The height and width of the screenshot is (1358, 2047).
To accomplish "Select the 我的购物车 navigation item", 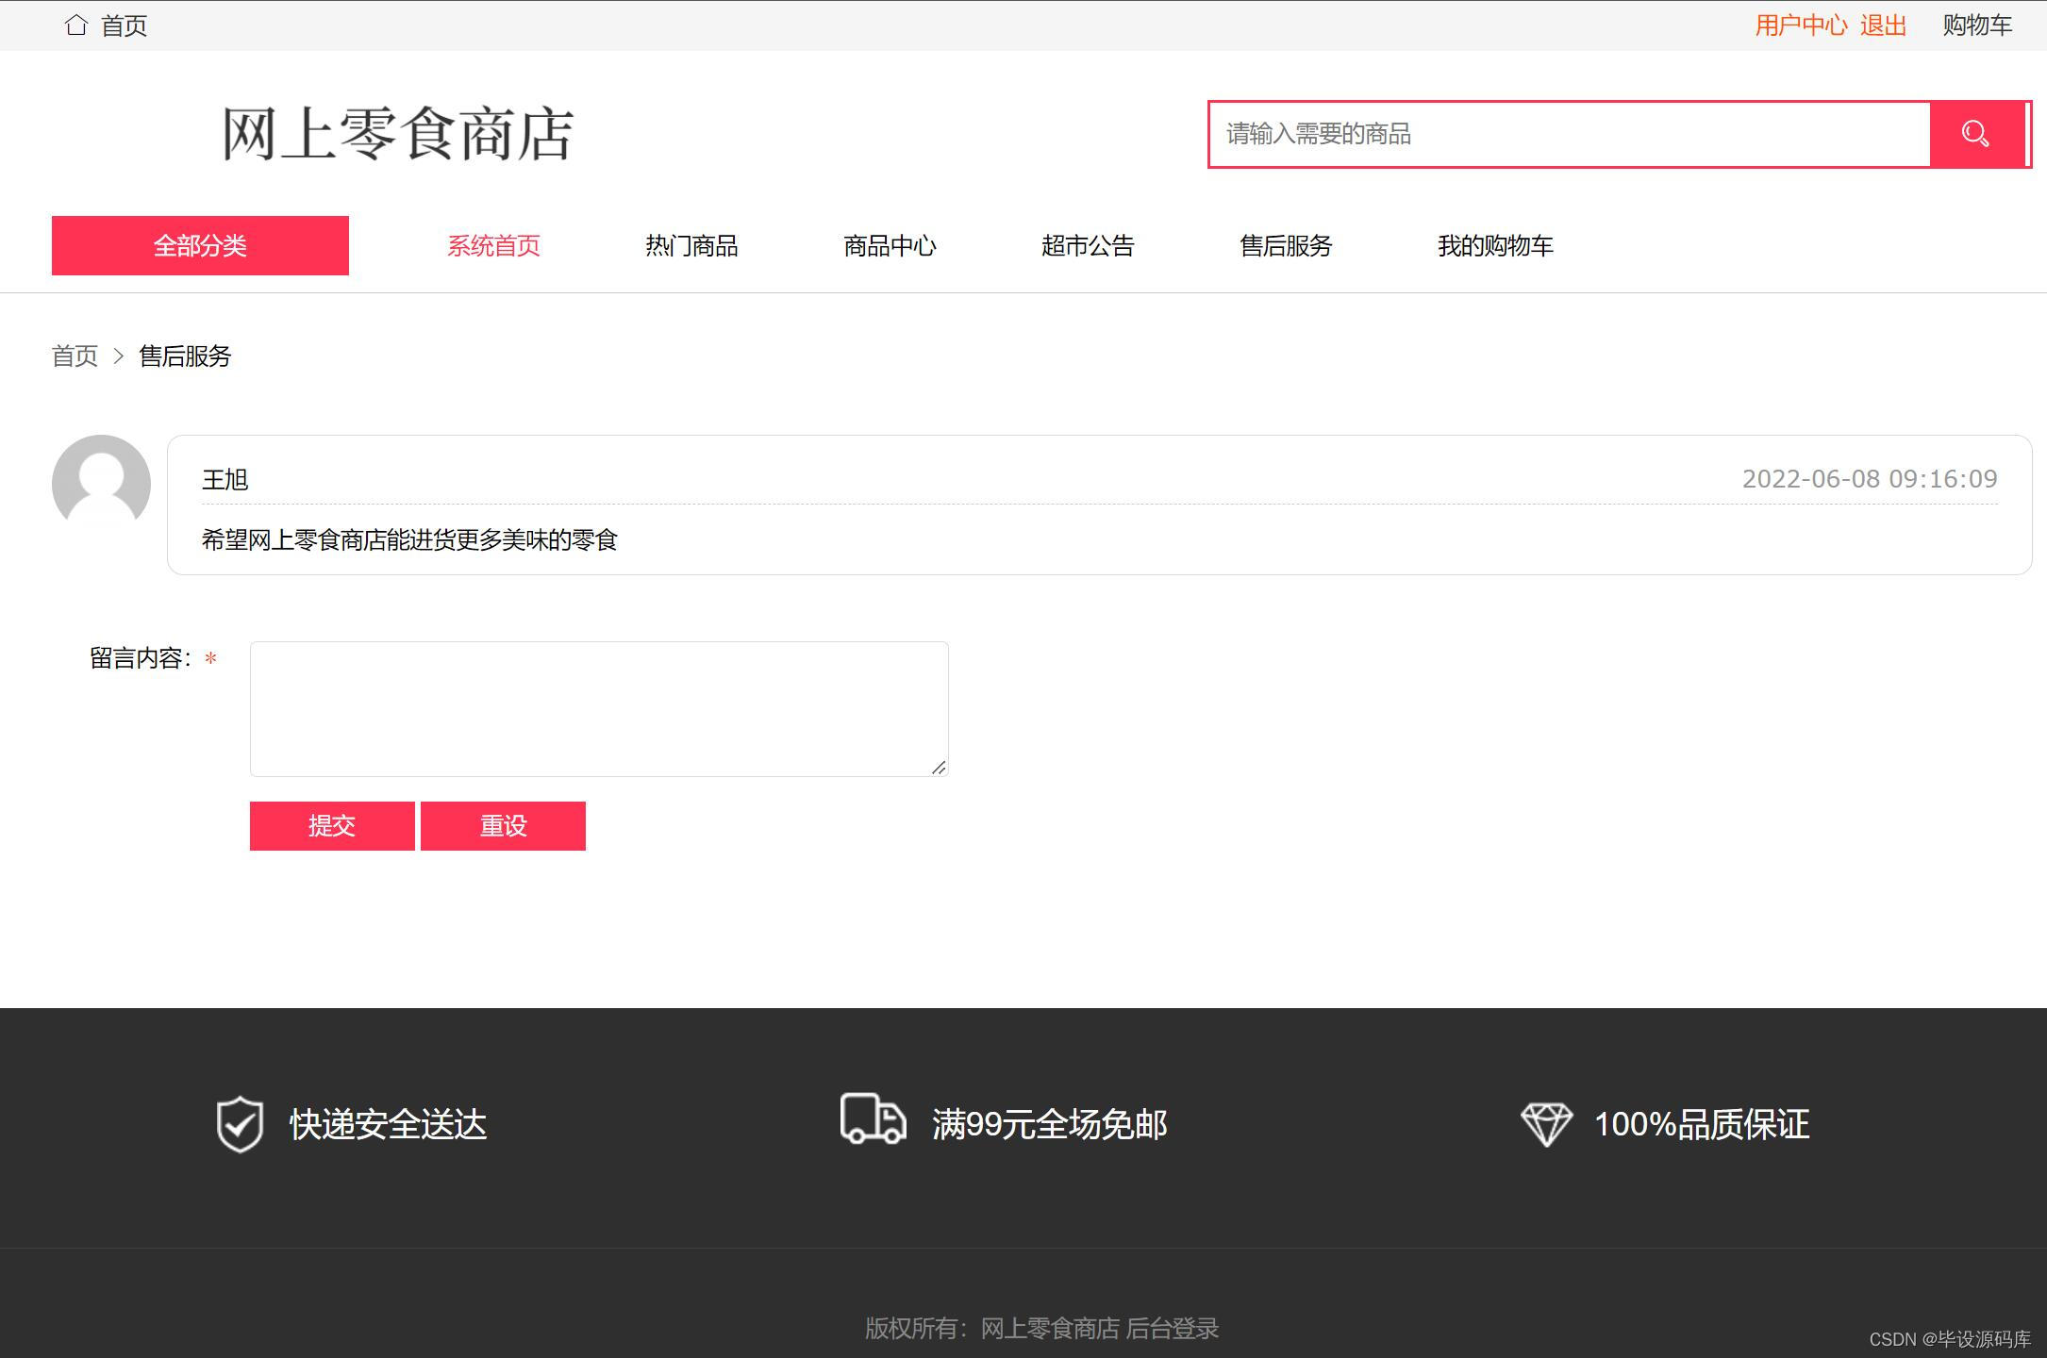I will click(1495, 245).
